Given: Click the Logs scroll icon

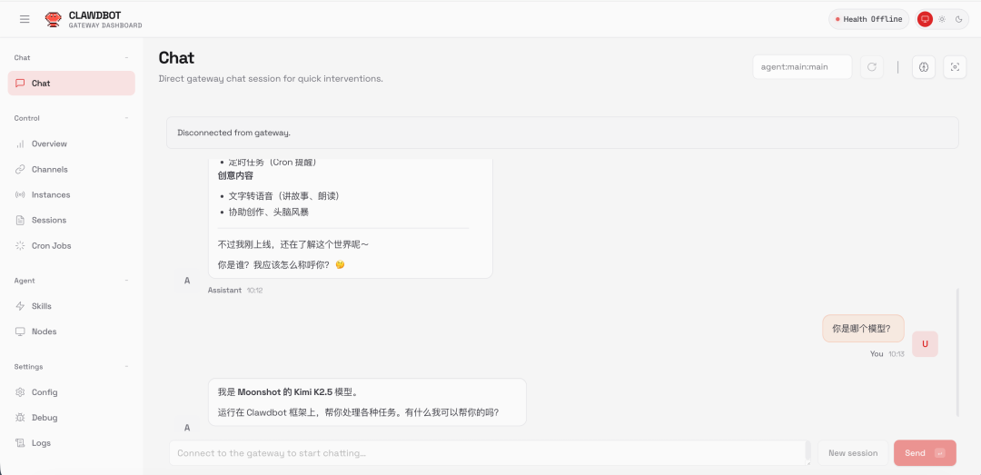Looking at the screenshot, I should 20,443.
